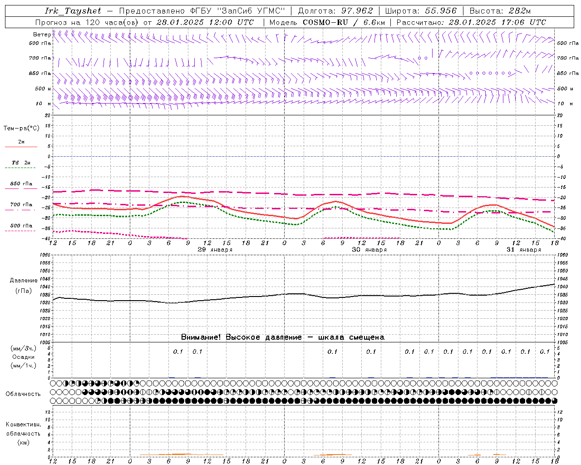Image resolution: width=581 pixels, height=465 pixels.
Task: Click the Облачность panel label
Action: [x=23, y=394]
